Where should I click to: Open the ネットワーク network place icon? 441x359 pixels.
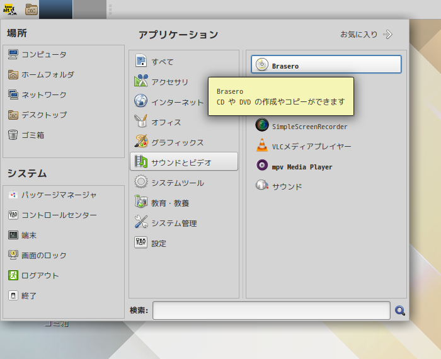(x=13, y=94)
